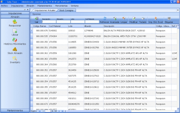Open the Mantenimientos menu in menu bar
The image size is (180, 113).
pyautogui.click(x=45, y=6)
